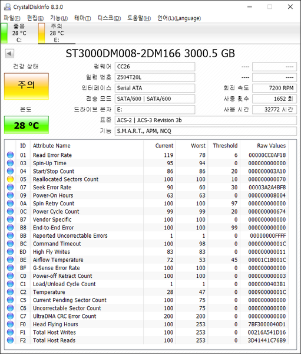The height and width of the screenshot is (354, 301).
Task: Click status orb for End-to-End Error
Action: click(10, 227)
